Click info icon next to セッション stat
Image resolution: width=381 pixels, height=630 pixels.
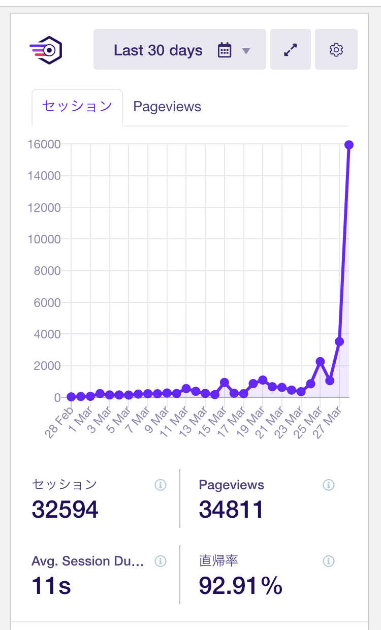(x=161, y=485)
